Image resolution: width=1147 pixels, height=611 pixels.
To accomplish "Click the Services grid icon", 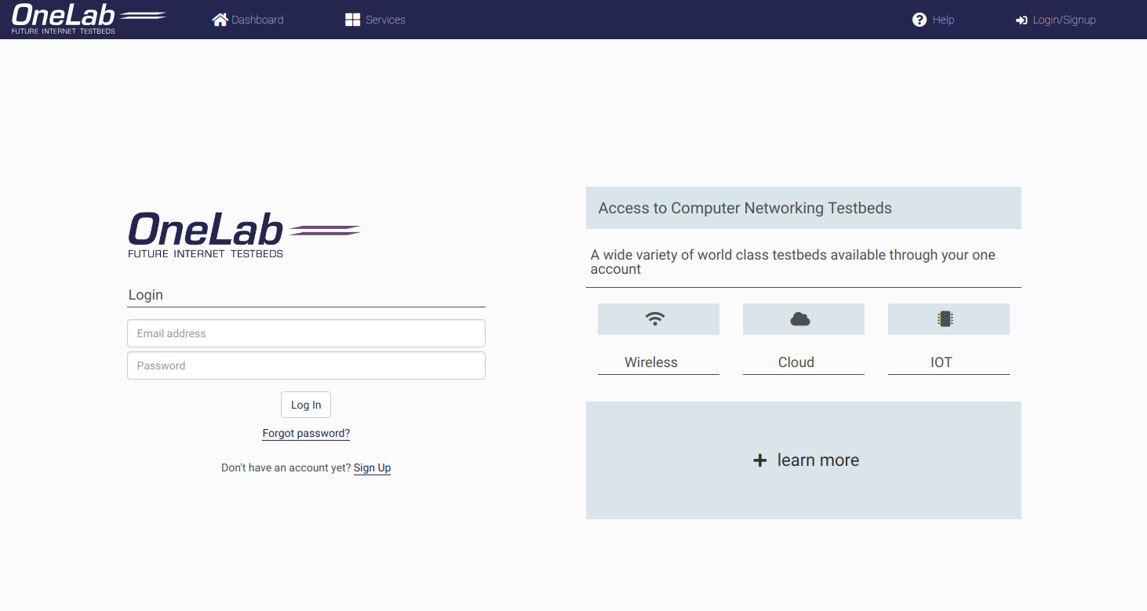I will click(352, 20).
